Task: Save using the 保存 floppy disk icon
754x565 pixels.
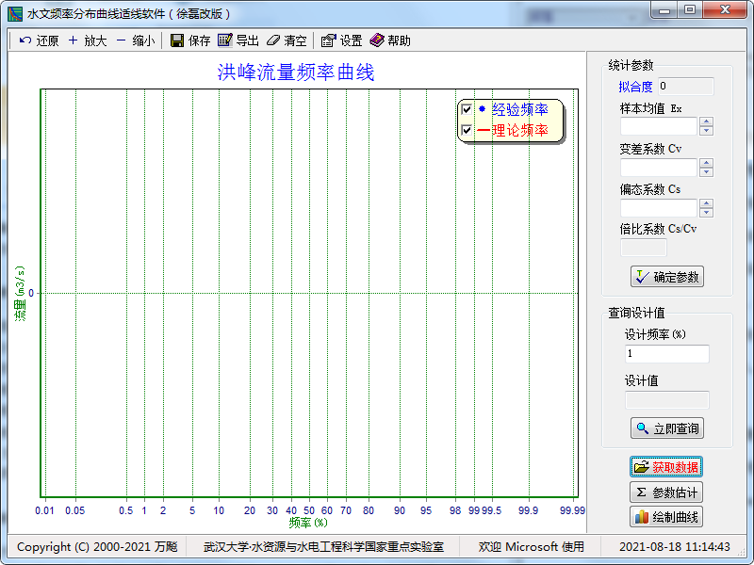Action: click(177, 40)
